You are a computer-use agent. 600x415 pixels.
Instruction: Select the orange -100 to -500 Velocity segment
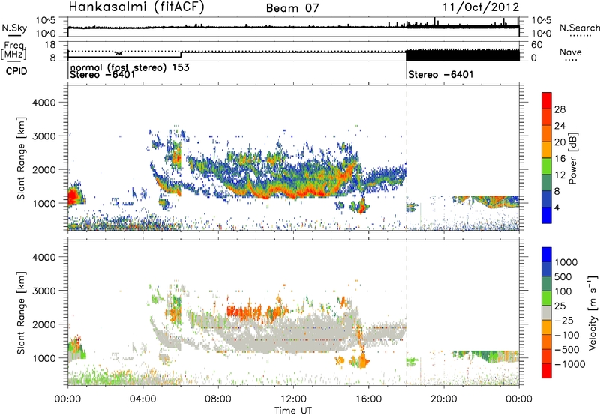tap(547, 342)
